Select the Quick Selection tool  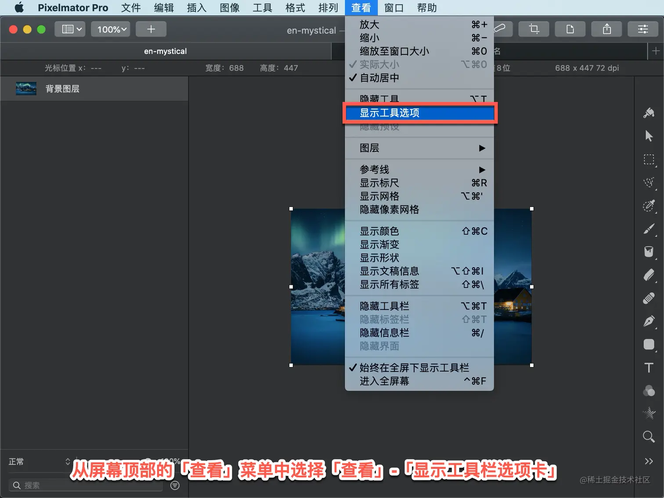coord(649,206)
